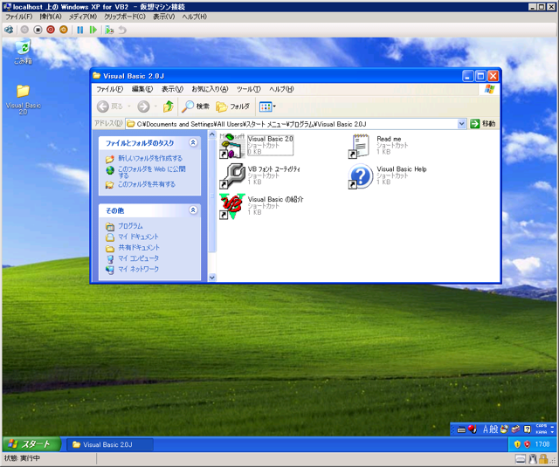Click the Up folder icon in Explorer
This screenshot has height=467, width=559.
pos(169,106)
